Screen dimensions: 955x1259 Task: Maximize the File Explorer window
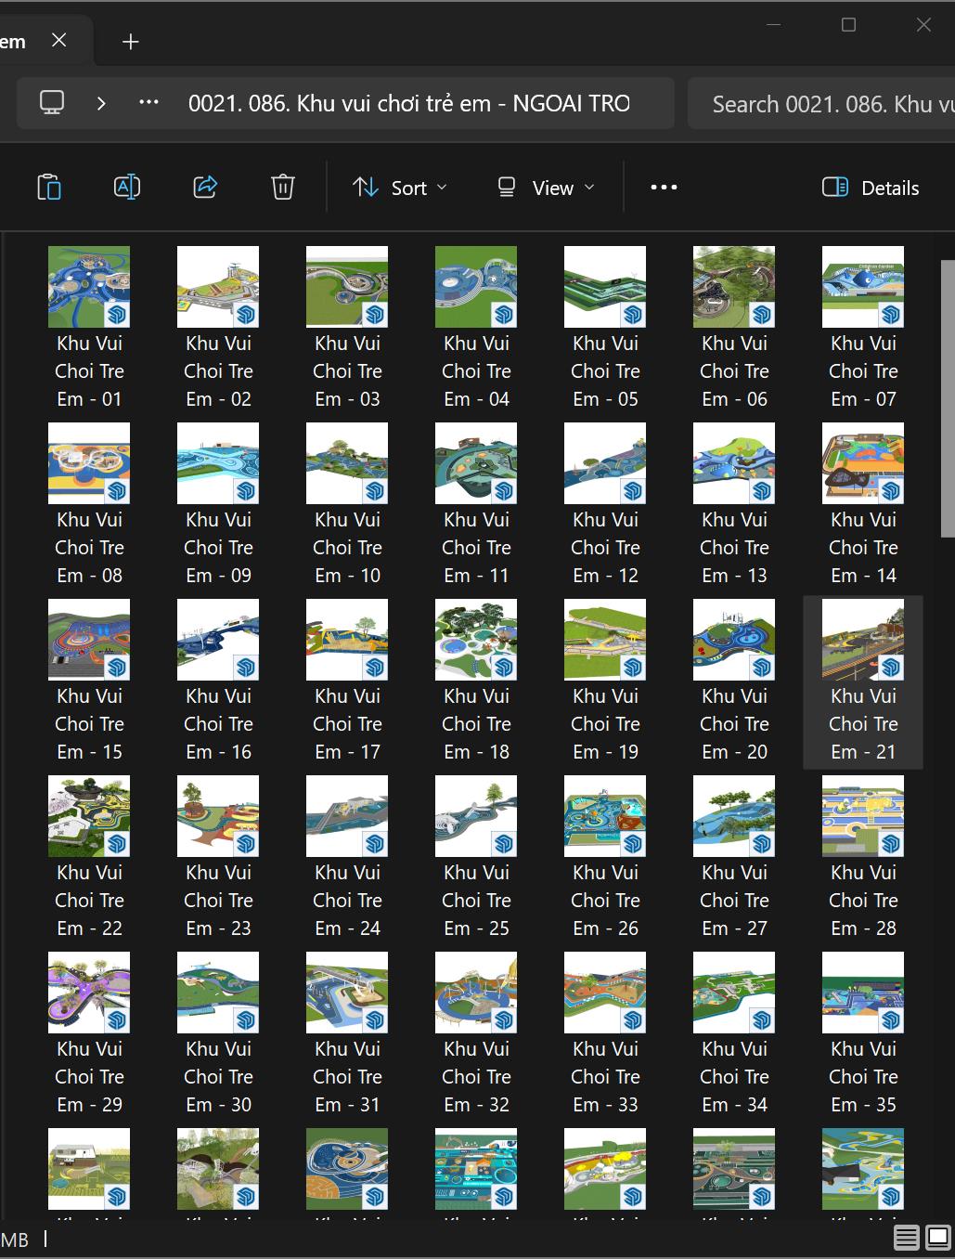pos(848,25)
